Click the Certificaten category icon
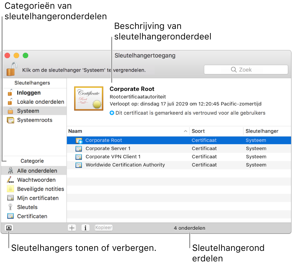Screen dimensions: 292x265 (x=10, y=216)
